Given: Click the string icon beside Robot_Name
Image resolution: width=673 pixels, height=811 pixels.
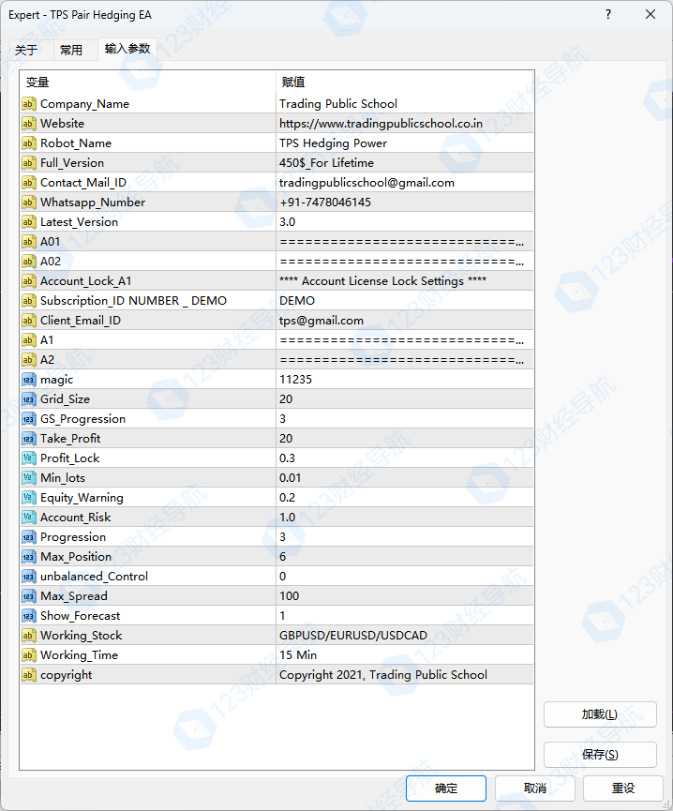Looking at the screenshot, I should [29, 143].
